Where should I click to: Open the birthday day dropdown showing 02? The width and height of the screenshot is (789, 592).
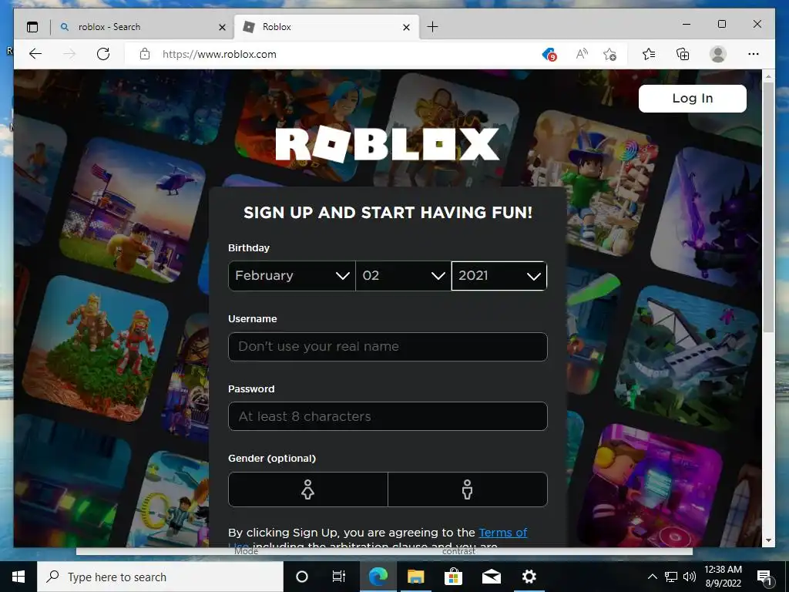[403, 276]
